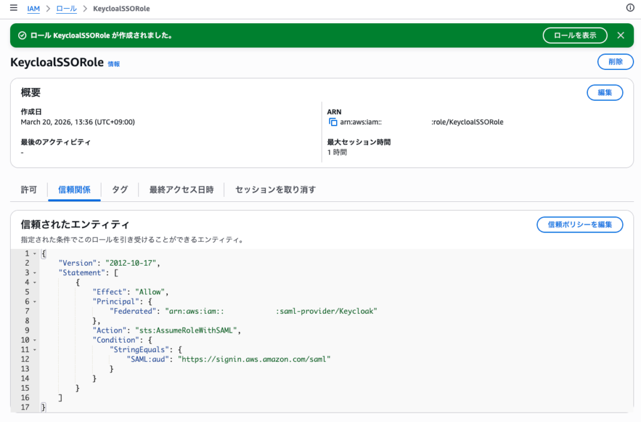Copy the role ARN with copy icon
641x422 pixels.
click(333, 122)
